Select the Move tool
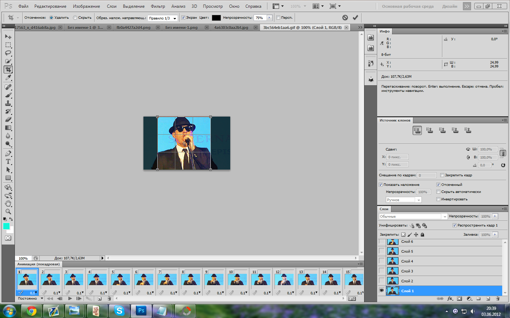 [x=8, y=37]
